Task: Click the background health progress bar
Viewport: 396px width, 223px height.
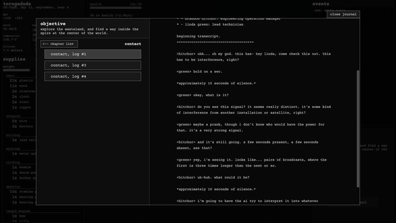Action: pyautogui.click(x=116, y=8)
